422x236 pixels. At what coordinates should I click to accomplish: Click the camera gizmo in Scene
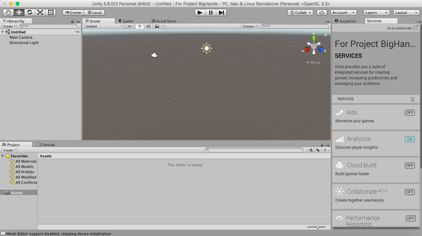click(154, 55)
